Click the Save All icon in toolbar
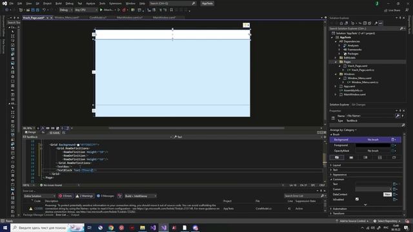 click(37, 10)
